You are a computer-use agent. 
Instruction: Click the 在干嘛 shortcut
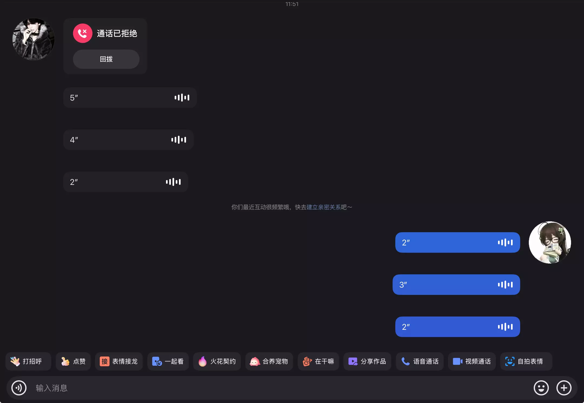tap(318, 361)
